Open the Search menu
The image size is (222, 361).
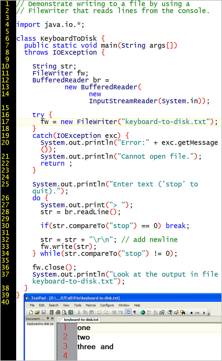click(53, 305)
